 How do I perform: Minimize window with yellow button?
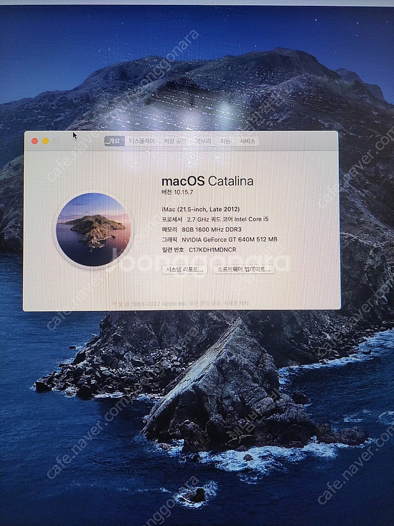(x=46, y=141)
